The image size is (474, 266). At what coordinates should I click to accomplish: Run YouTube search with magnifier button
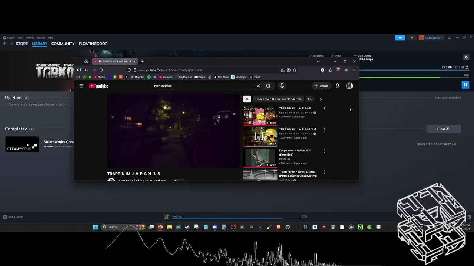click(268, 86)
